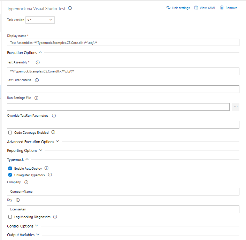Screen dimensions: 246x240
Task: Click info icon beside Company label
Action: coord(26,182)
